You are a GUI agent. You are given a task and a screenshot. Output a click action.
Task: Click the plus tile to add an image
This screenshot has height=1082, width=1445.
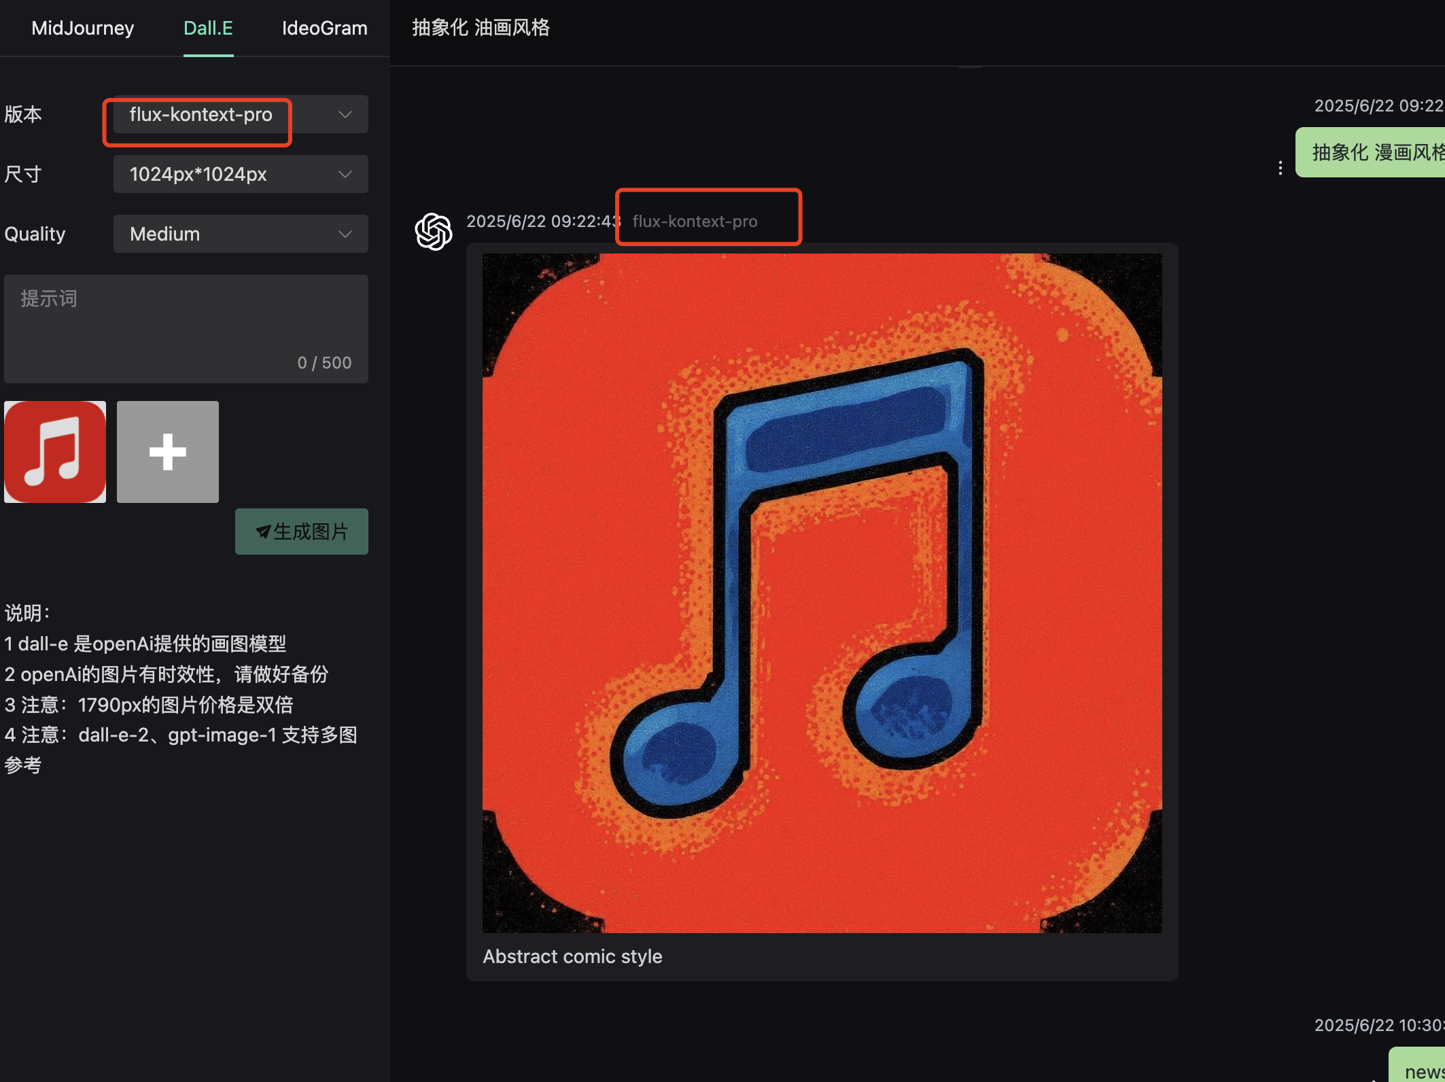(x=168, y=452)
